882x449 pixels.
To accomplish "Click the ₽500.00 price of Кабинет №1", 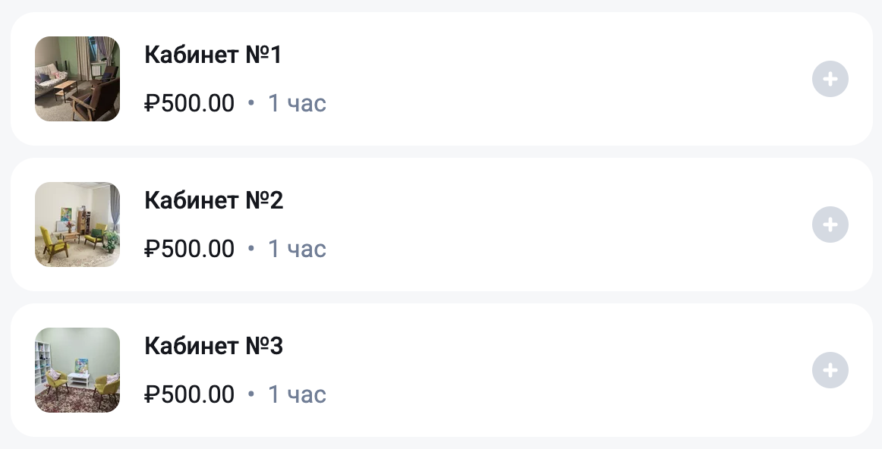I will (190, 103).
